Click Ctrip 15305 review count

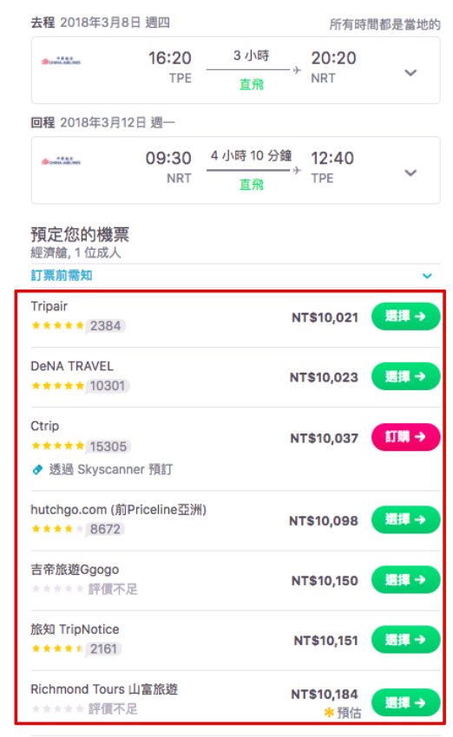[108, 447]
